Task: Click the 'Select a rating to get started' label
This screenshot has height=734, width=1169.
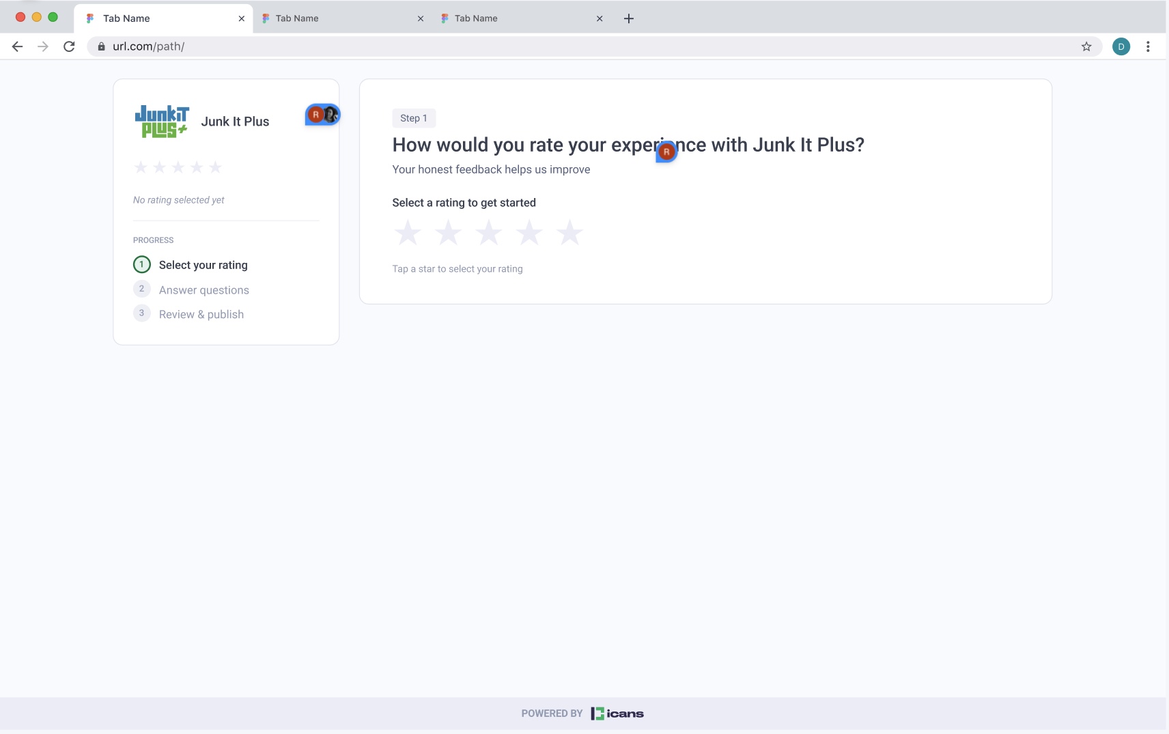Action: pos(464,203)
